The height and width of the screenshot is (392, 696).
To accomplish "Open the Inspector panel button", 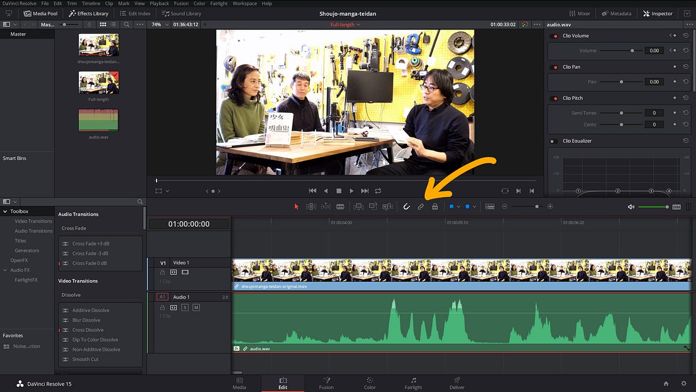I will (x=658, y=13).
